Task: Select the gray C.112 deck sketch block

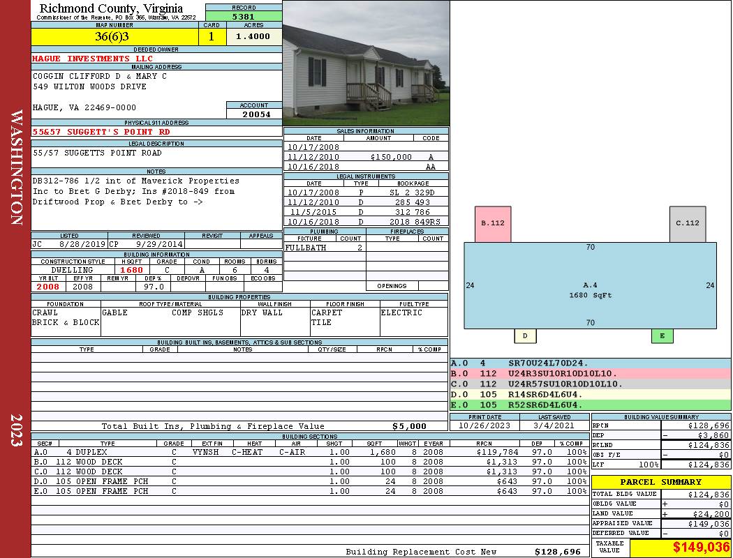Action: click(688, 224)
